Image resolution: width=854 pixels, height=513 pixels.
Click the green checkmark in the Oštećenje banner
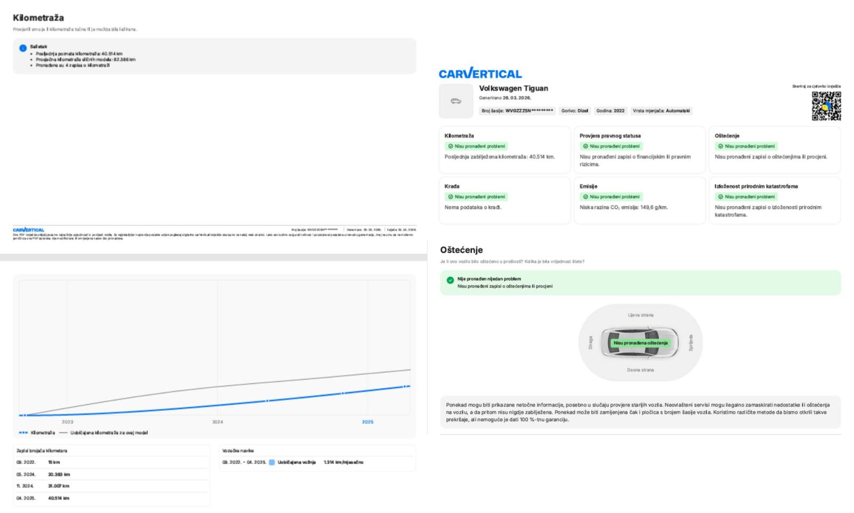coord(450,280)
